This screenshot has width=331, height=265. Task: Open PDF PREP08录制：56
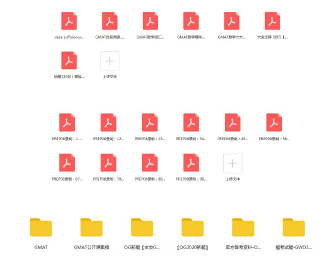pos(274,122)
